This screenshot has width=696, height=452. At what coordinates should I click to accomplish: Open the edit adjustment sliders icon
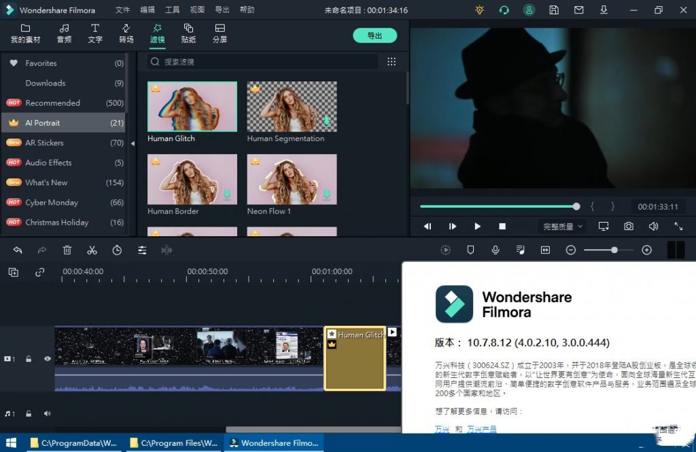142,250
